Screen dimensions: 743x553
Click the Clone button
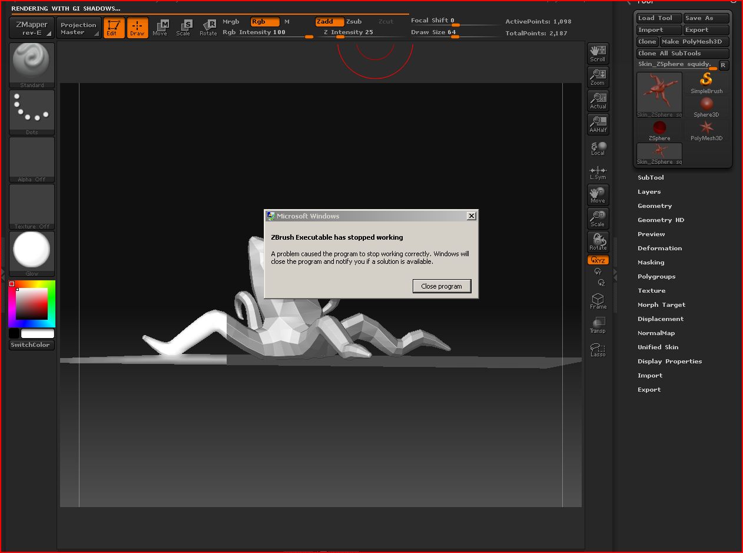pos(647,42)
